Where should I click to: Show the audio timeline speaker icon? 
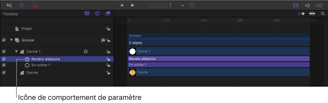pyautogui.click(x=307, y=5)
